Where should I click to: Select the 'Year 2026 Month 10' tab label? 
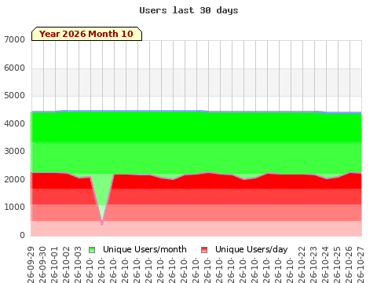[86, 34]
